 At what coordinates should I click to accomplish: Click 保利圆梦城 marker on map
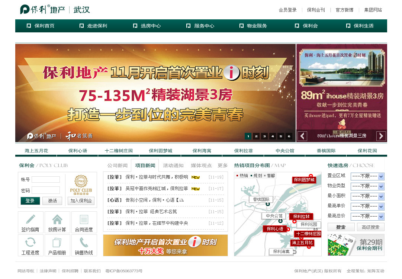pos(304,180)
